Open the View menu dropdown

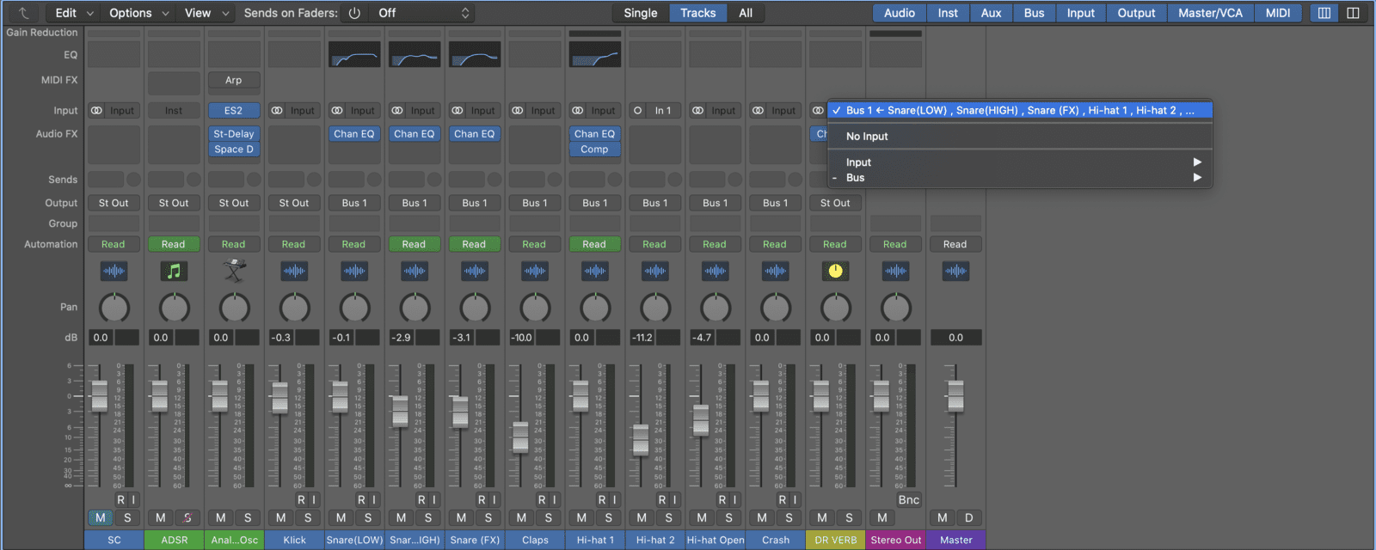206,13
